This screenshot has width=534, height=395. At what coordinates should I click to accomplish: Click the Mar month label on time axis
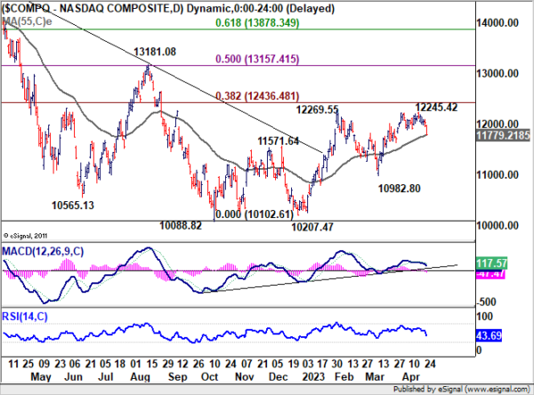click(x=375, y=377)
